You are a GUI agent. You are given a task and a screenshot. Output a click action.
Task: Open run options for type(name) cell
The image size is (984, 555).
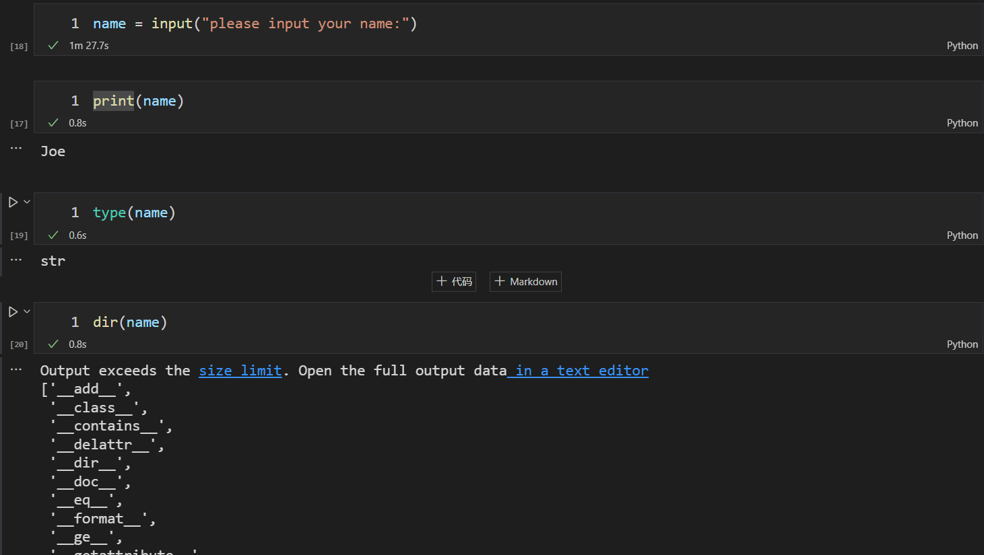[27, 201]
